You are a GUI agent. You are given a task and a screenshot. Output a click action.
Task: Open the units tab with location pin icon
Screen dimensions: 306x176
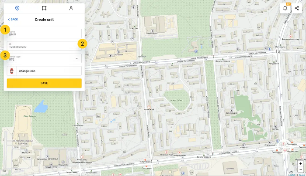17,8
